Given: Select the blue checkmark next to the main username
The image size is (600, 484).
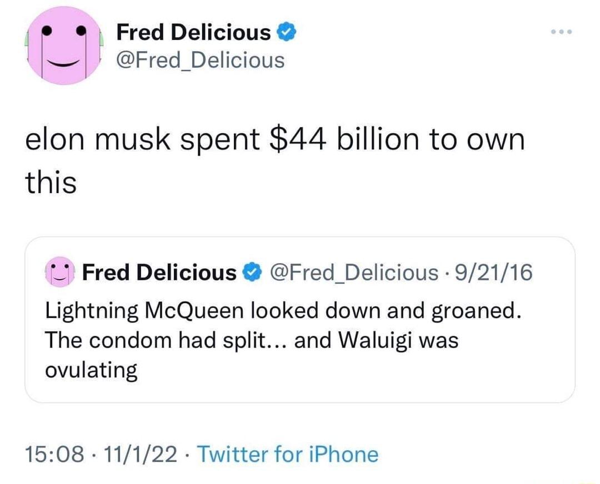Looking at the screenshot, I should tap(287, 32).
